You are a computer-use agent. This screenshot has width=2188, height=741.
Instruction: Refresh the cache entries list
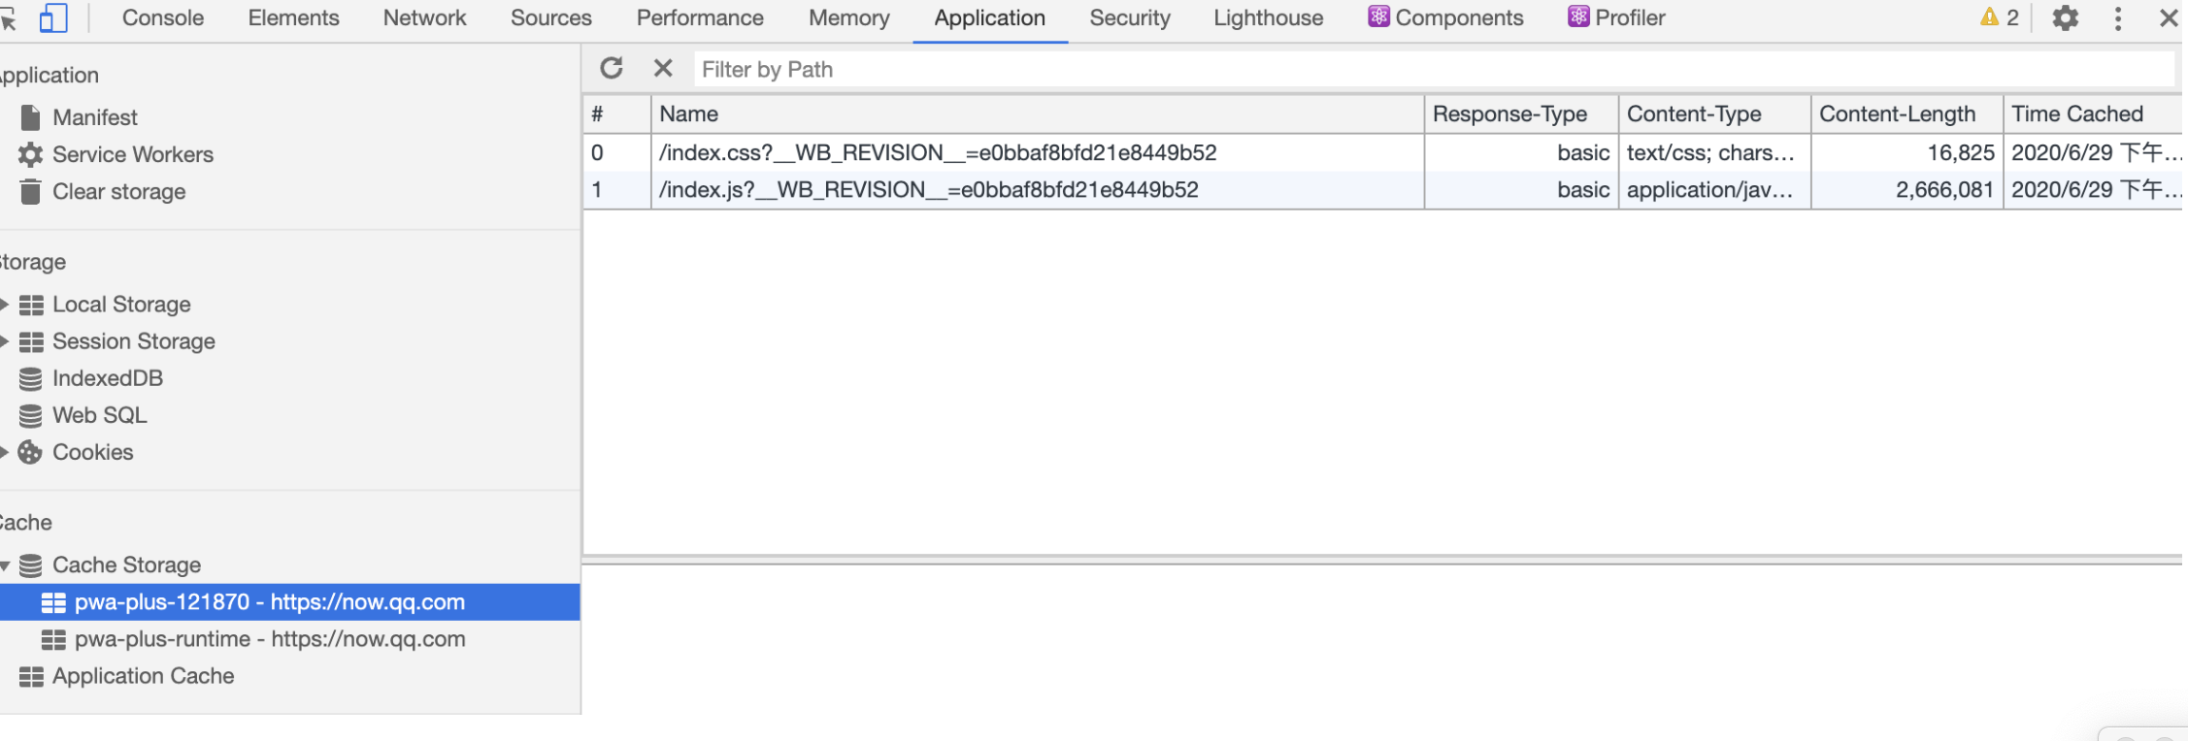point(612,68)
